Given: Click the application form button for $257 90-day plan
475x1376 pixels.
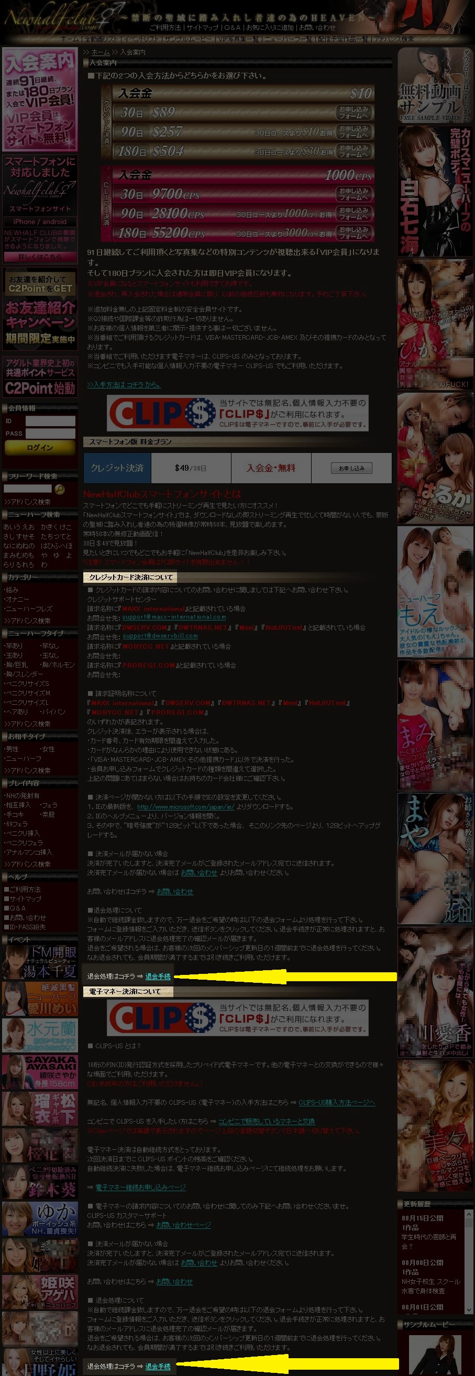Looking at the screenshot, I should pyautogui.click(x=354, y=132).
